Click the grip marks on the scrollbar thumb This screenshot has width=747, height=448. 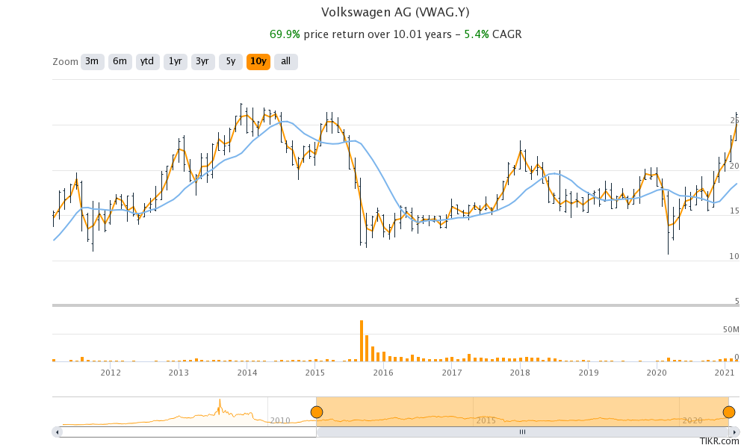tap(523, 432)
